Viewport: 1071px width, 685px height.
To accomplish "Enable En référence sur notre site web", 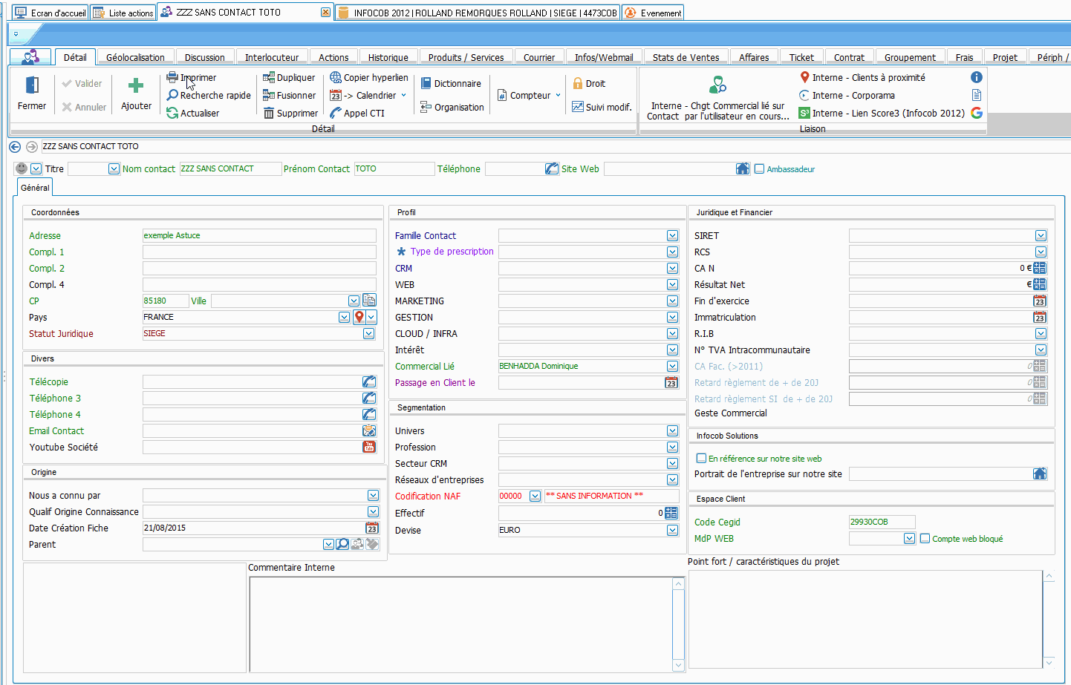I will 701,459.
